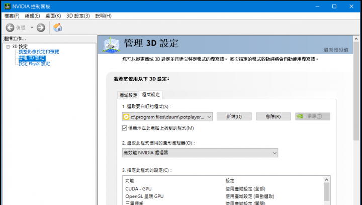The width and height of the screenshot is (362, 205).
Task: Close the NVIDIA control panel window
Action: pyautogui.click(x=351, y=6)
